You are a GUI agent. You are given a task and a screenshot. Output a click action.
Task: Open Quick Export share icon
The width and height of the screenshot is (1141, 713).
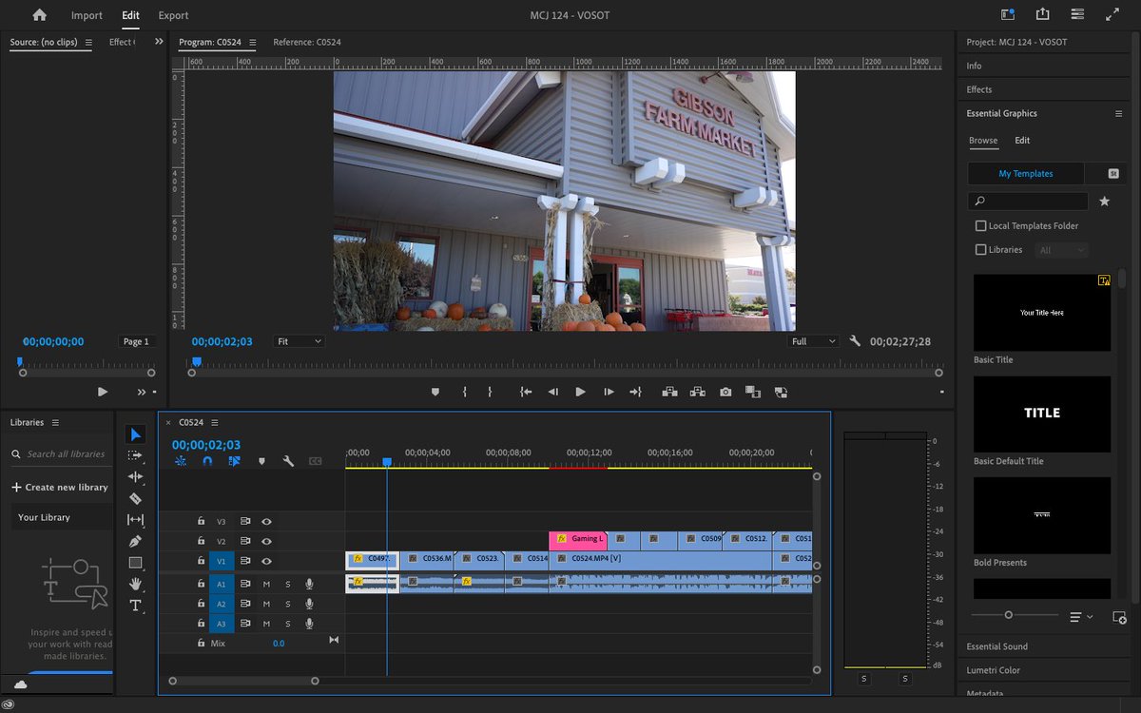click(1043, 14)
